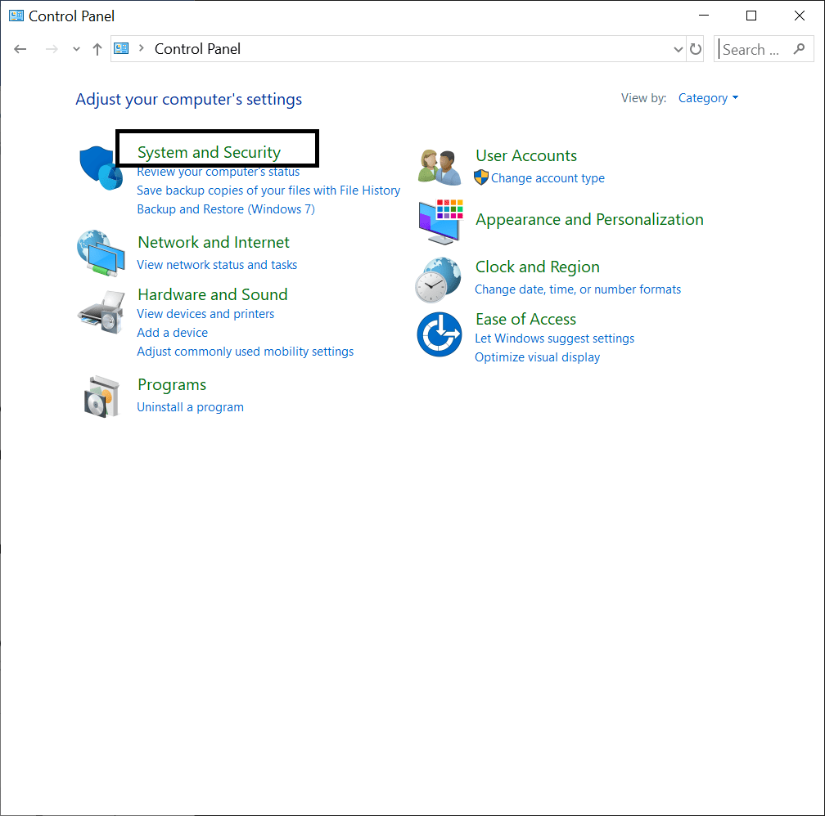825x816 pixels.
Task: Click the search magnifier icon
Action: 799,49
